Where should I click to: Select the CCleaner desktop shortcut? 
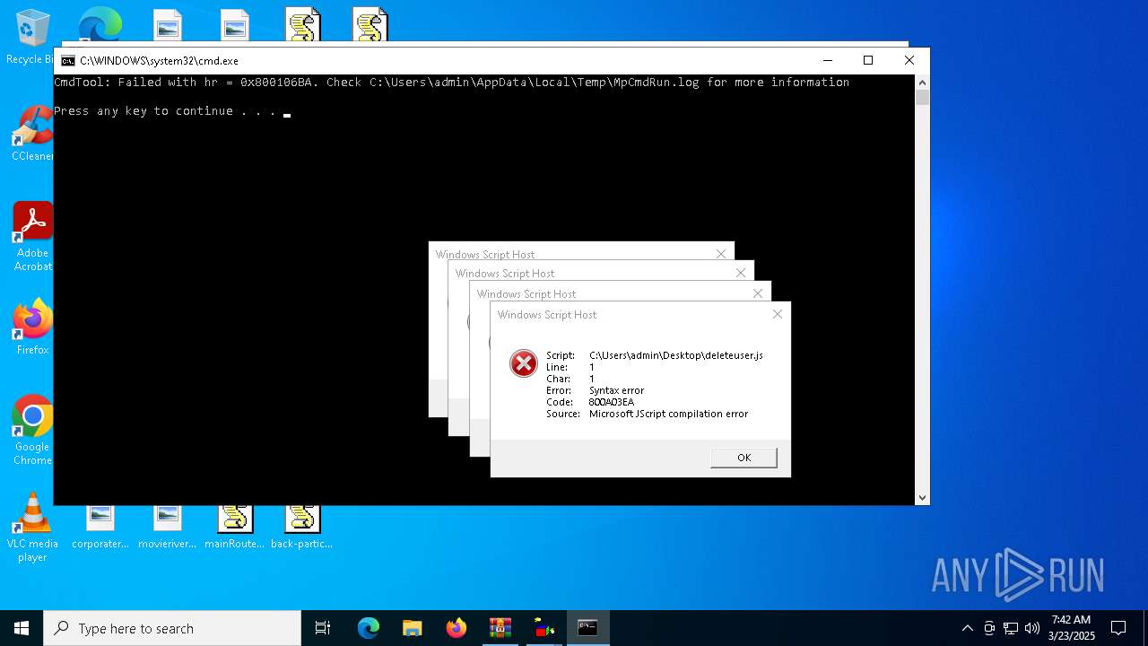tap(32, 134)
